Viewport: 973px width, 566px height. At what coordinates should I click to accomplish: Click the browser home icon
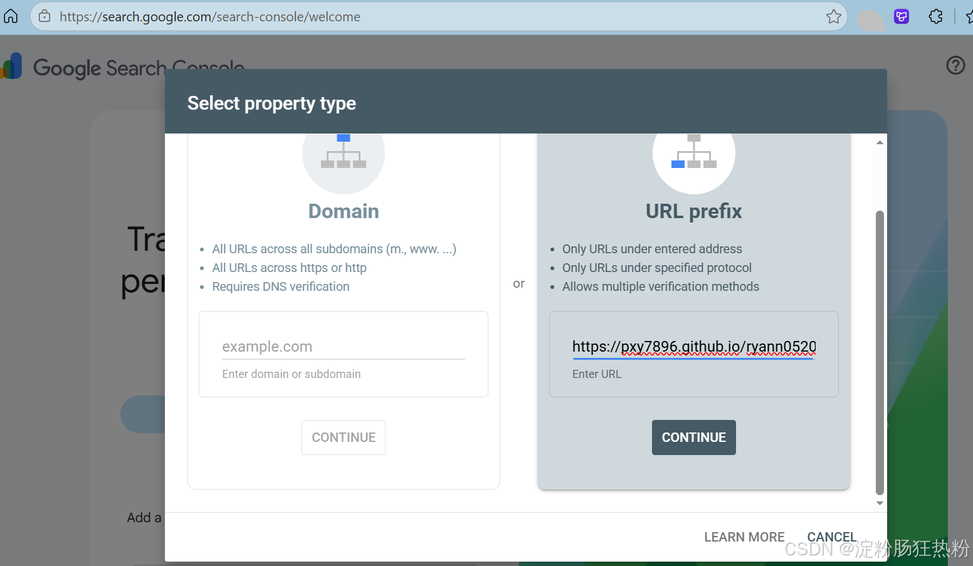11,16
